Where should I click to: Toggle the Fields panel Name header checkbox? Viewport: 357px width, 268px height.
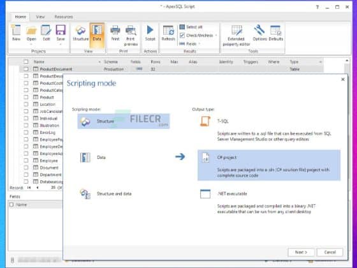[11, 205]
